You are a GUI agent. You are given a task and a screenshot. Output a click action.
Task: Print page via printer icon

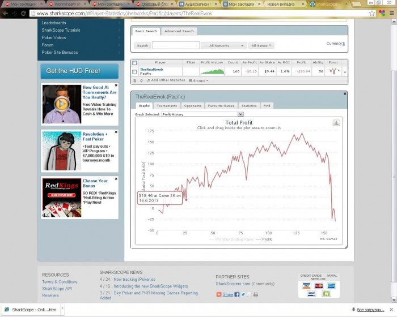255,294
